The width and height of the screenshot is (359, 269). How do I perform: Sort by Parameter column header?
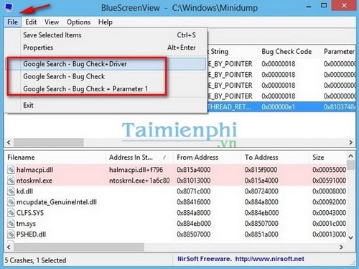pyautogui.click(x=338, y=52)
